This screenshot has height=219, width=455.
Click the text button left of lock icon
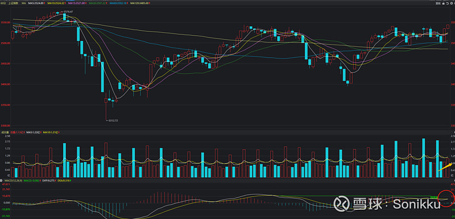tap(438, 3)
